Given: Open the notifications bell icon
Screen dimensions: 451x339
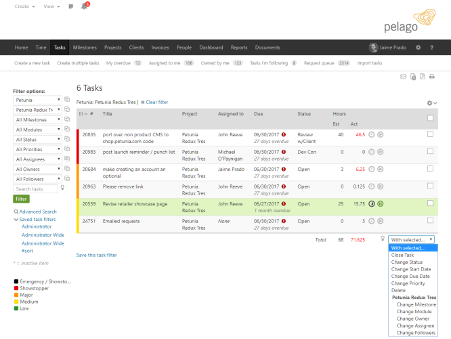Looking at the screenshot, I should pos(84,6).
